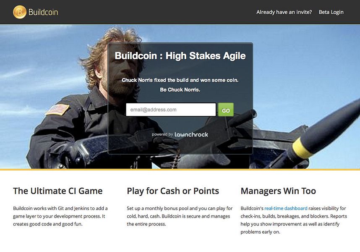360x252 pixels.
Task: Follow the real-time dashboard link
Action: (286, 208)
